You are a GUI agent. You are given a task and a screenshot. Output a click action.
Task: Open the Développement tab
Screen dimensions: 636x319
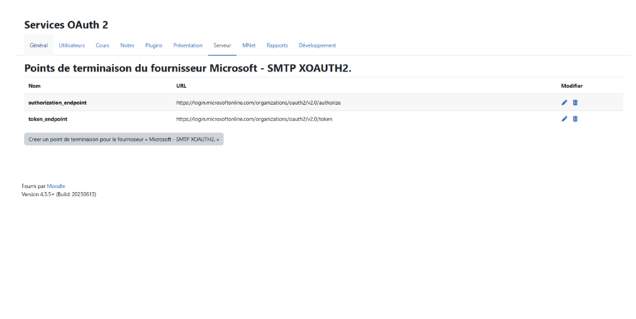pyautogui.click(x=317, y=45)
